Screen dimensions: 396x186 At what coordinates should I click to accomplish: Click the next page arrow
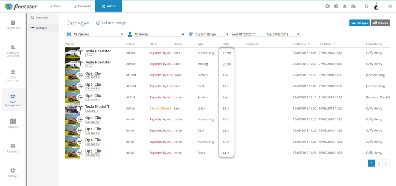(x=386, y=163)
